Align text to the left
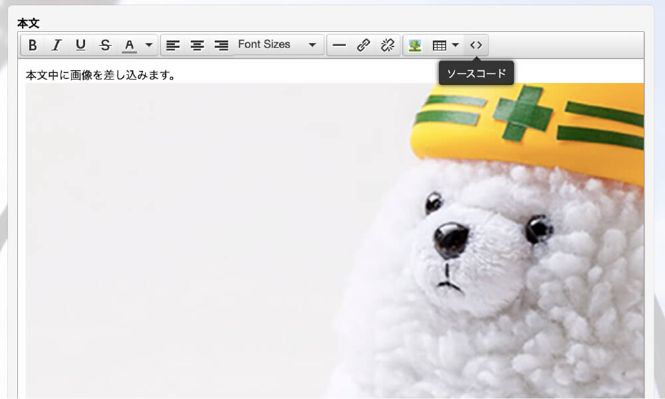 pyautogui.click(x=173, y=45)
